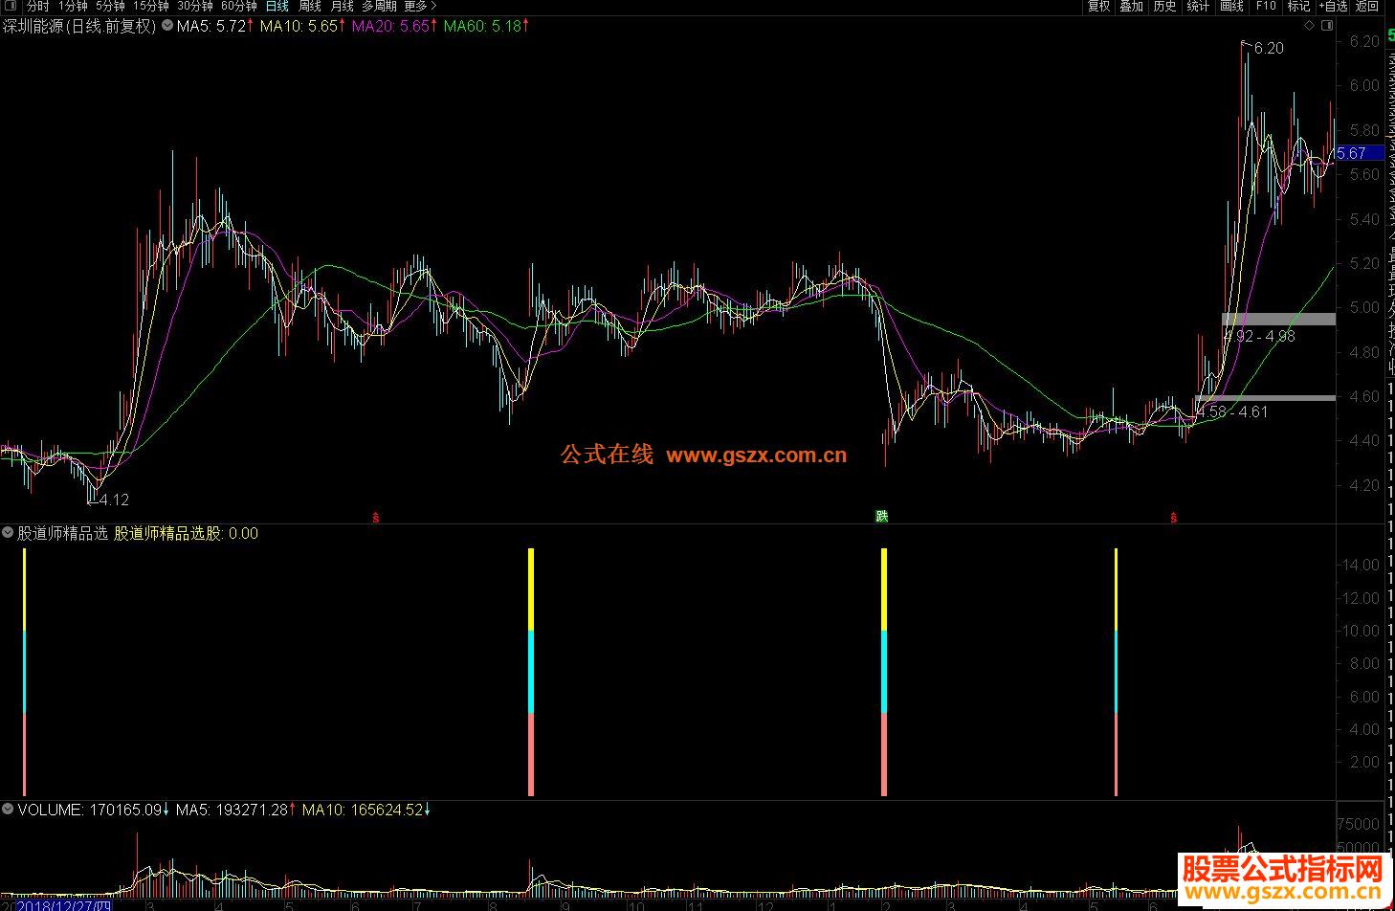Click the blue 5.67 current price tag

[x=1359, y=153]
